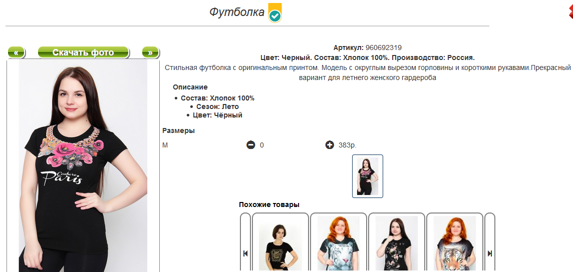Increase size M quantity with plus icon
Screen dimensions: 573x272
330,145
